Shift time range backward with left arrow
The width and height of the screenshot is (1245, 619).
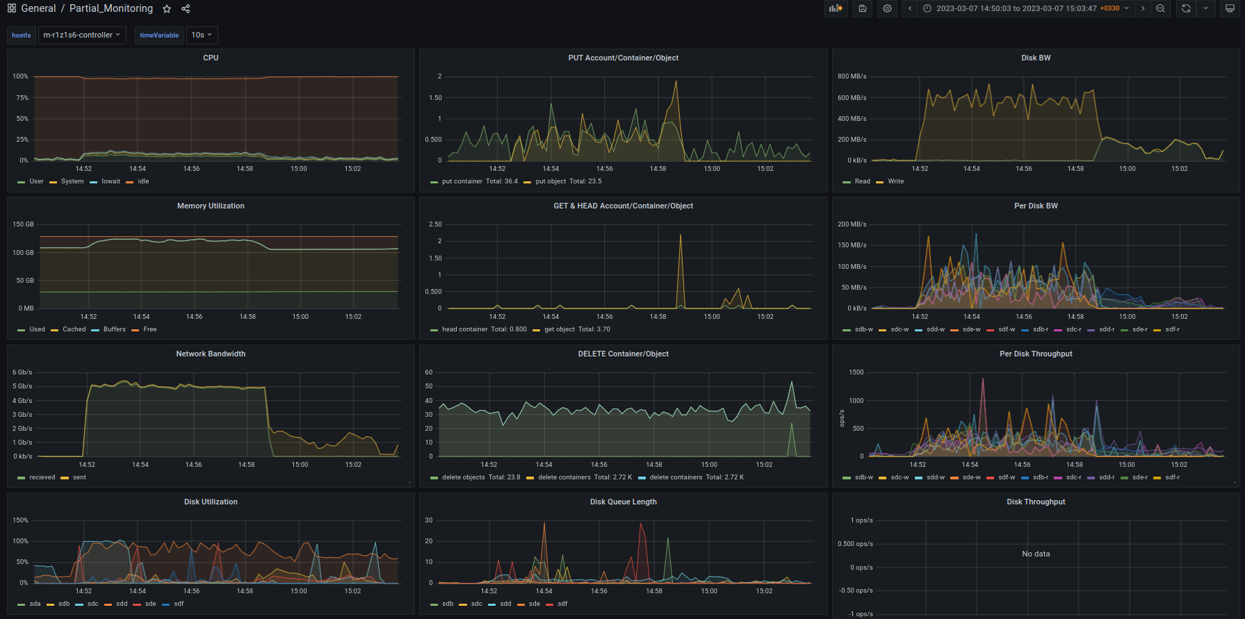point(910,8)
